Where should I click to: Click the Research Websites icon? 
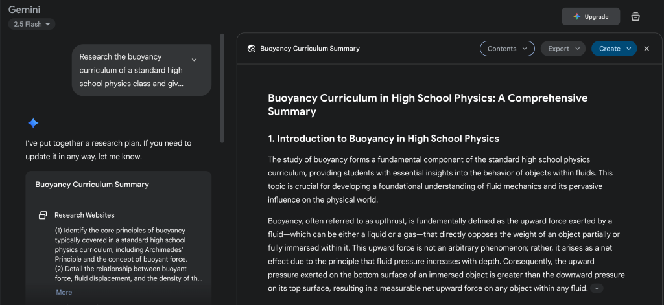point(43,215)
